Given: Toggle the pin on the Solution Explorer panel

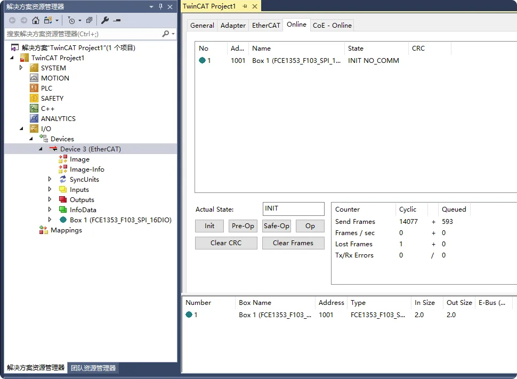Looking at the screenshot, I should point(160,6).
